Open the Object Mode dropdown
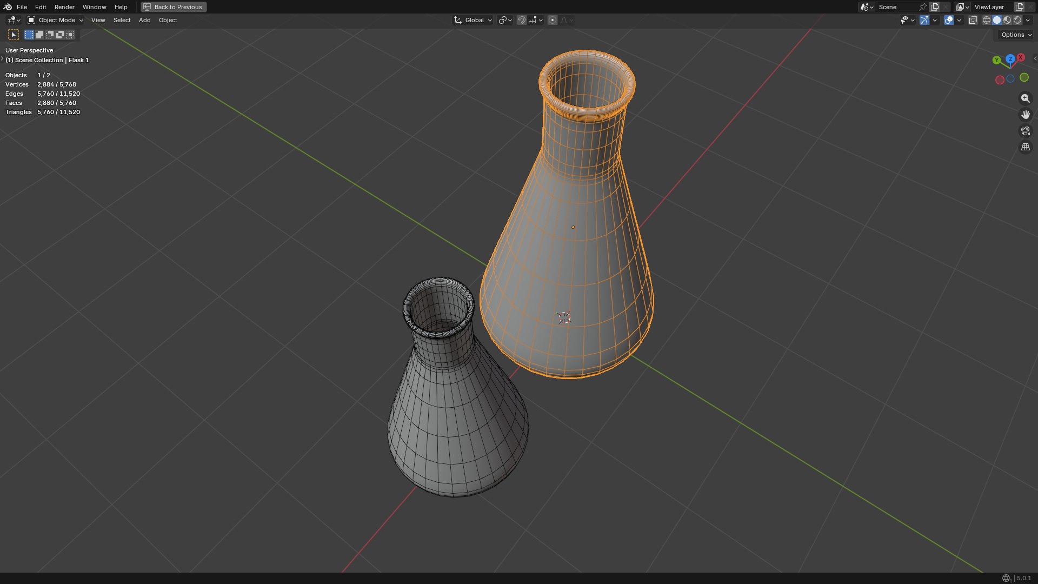 [x=56, y=20]
